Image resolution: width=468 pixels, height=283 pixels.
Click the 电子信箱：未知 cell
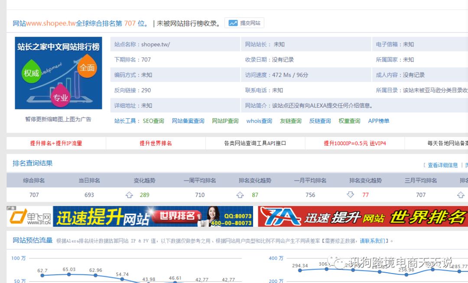pyautogui.click(x=420, y=45)
